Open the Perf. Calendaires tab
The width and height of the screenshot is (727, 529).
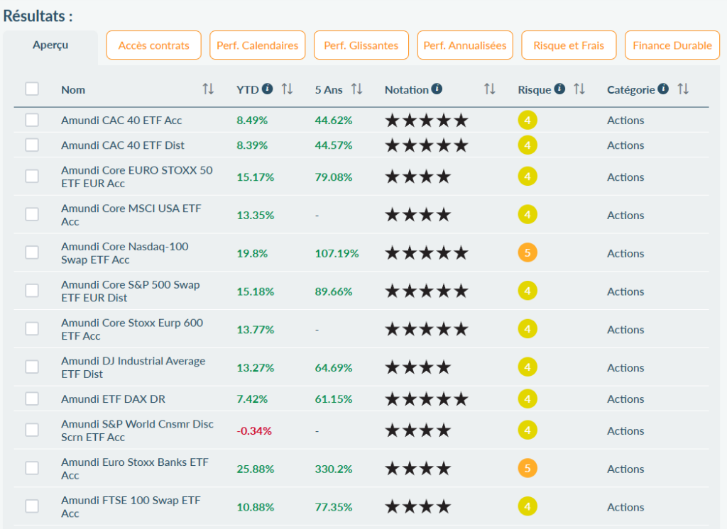point(257,45)
